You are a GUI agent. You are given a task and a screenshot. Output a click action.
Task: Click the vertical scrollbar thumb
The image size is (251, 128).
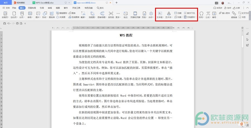[x=243, y=41]
